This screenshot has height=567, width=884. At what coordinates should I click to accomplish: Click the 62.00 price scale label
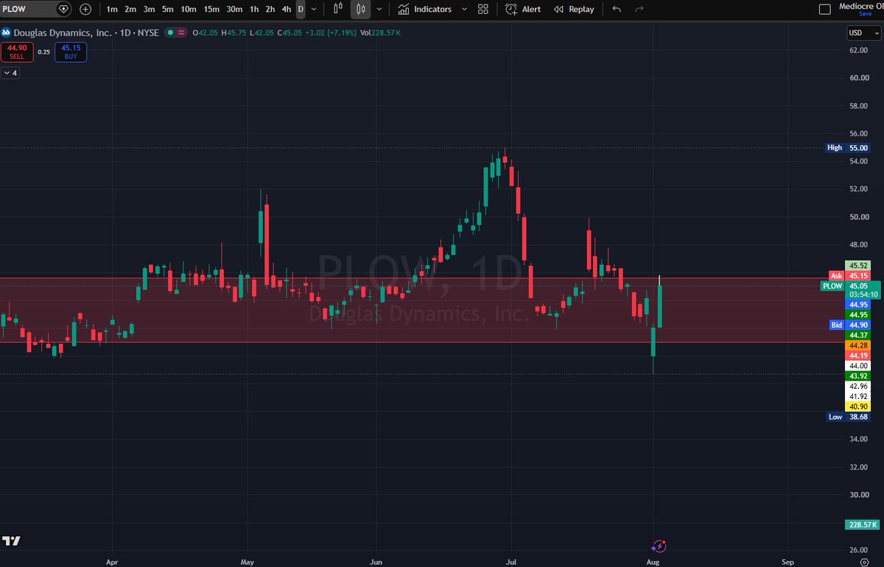tap(858, 50)
